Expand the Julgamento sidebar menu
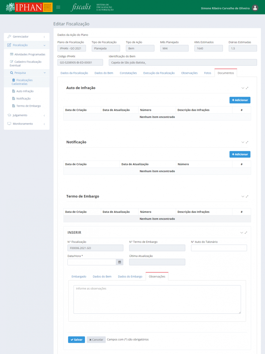Viewport: 265px width, 354px height. pyautogui.click(x=26, y=115)
